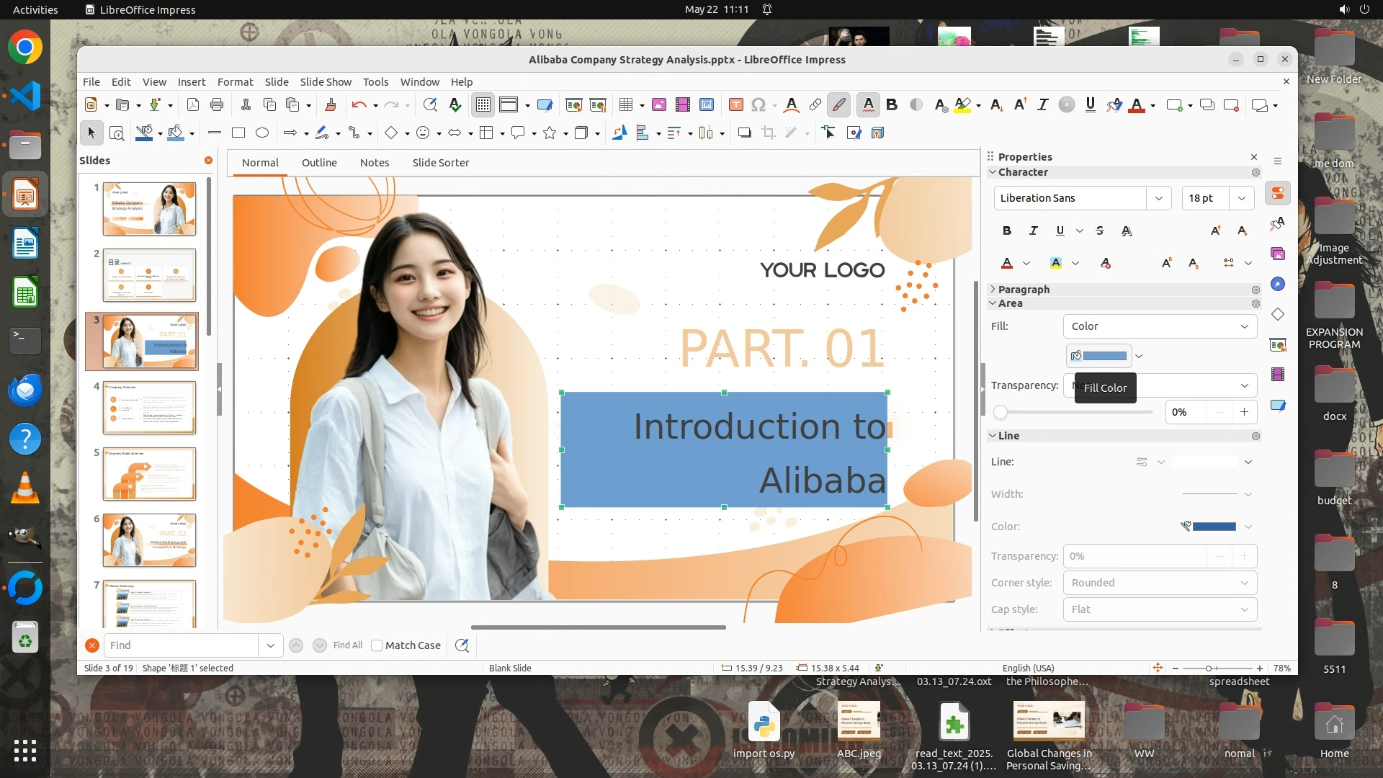This screenshot has height=778, width=1383.
Task: Select the slide 5 thumbnail
Action: [149, 474]
